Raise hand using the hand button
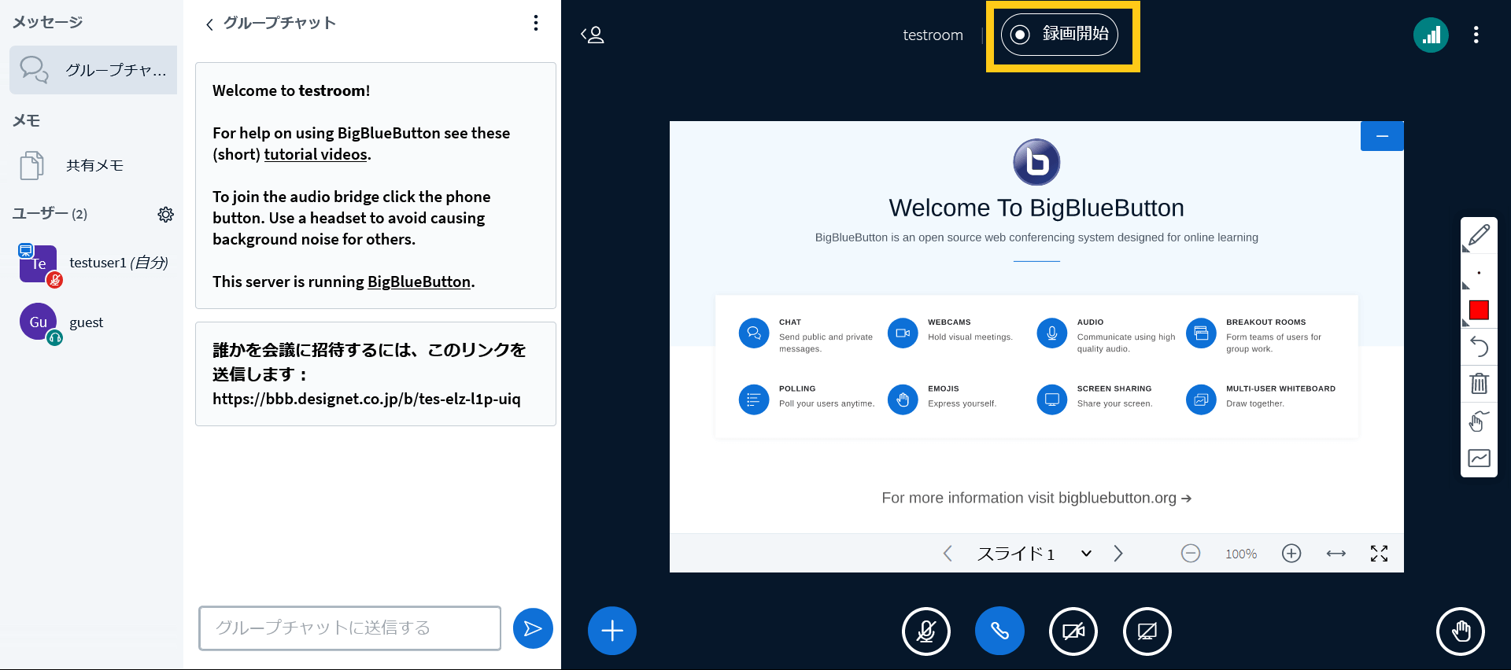Viewport: 1511px width, 670px height. click(1461, 631)
